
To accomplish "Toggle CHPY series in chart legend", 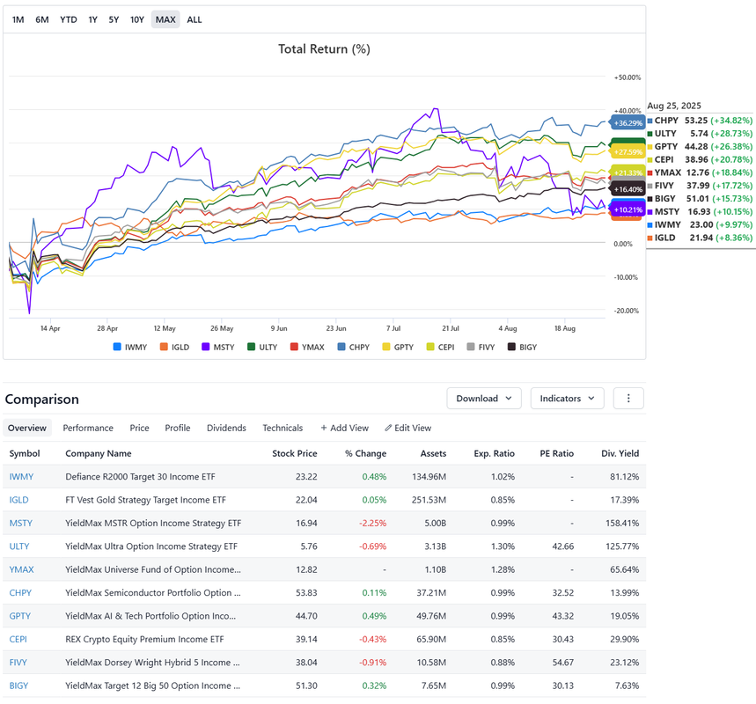I will pos(354,348).
